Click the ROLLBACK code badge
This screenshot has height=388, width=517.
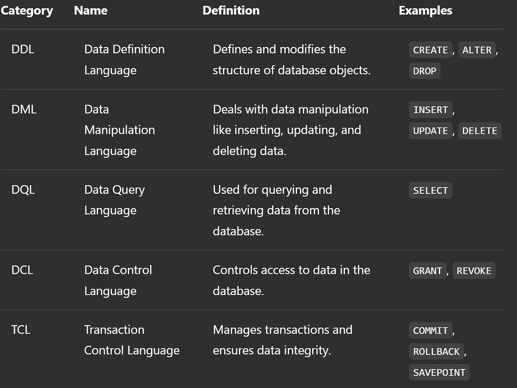point(436,351)
